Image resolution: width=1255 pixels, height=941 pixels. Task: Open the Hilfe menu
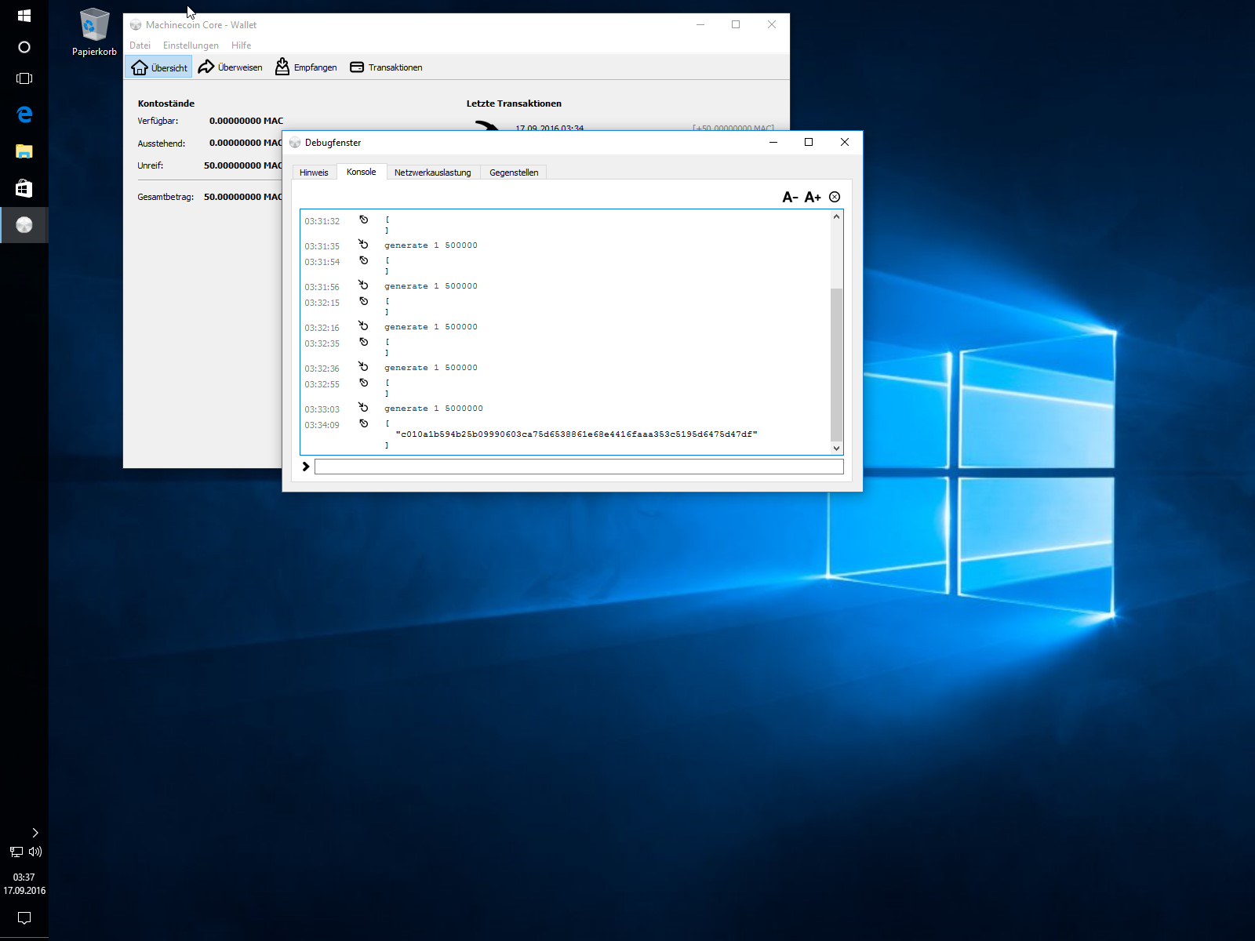[x=241, y=45]
